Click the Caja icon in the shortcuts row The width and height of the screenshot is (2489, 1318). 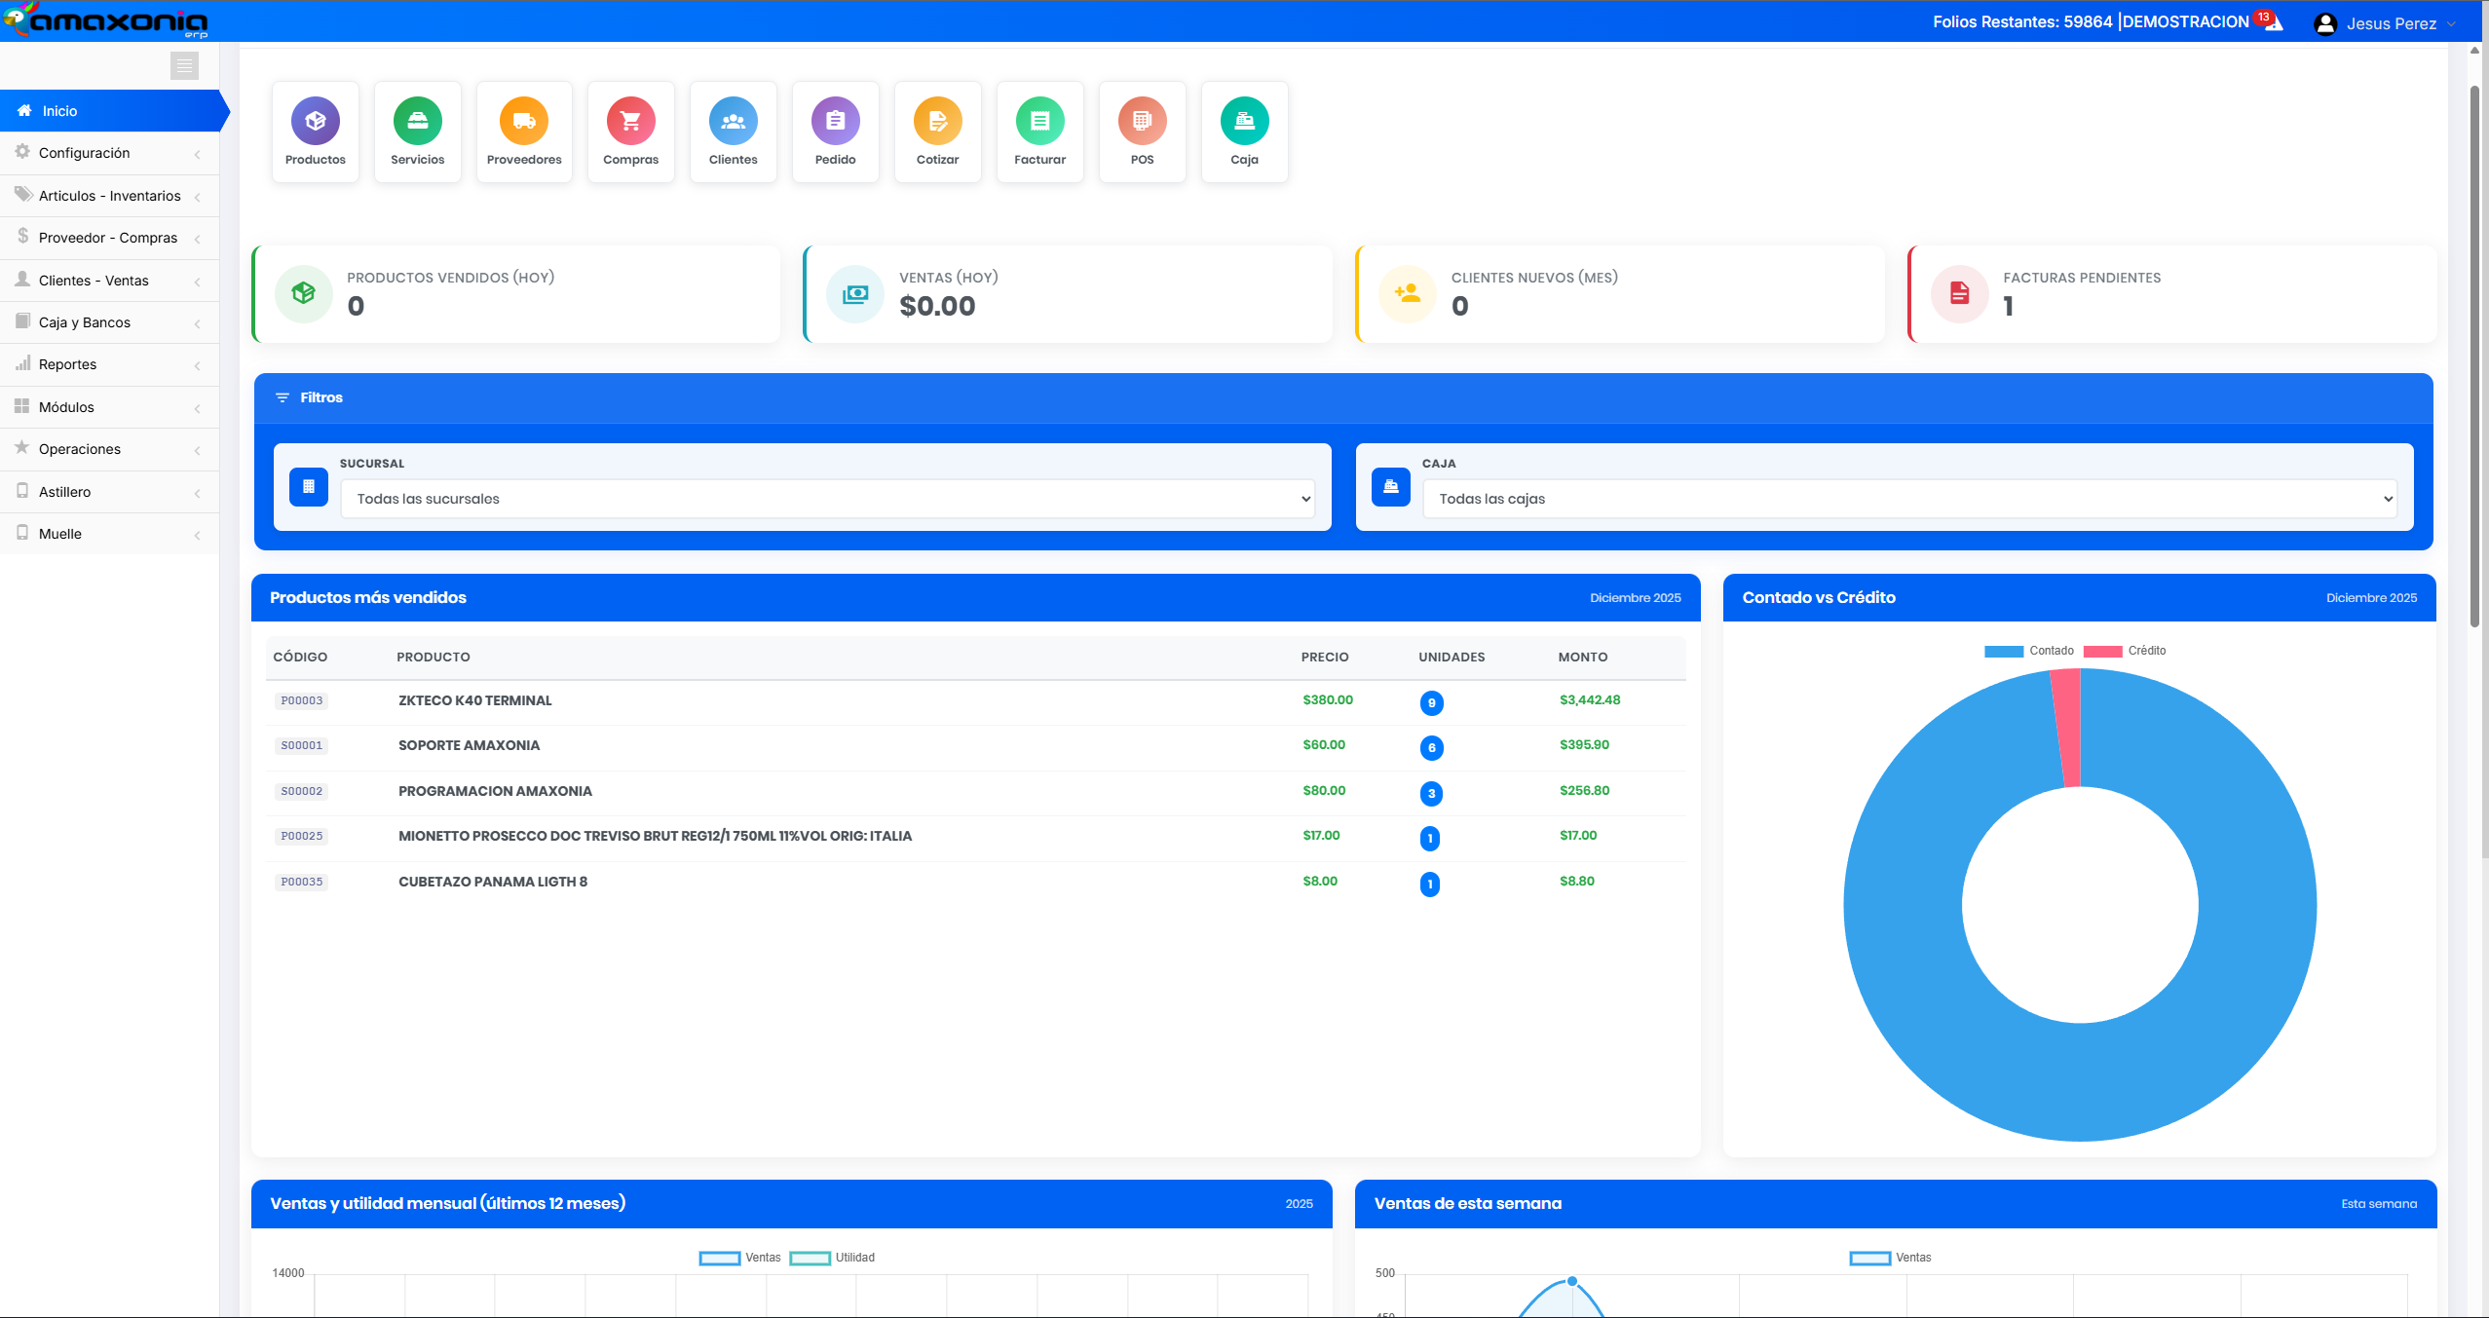(x=1243, y=122)
